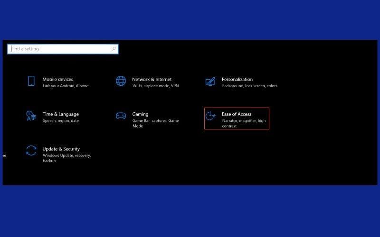This screenshot has height=237, width=380.
Task: Open the Gaming settings heading
Action: click(140, 114)
